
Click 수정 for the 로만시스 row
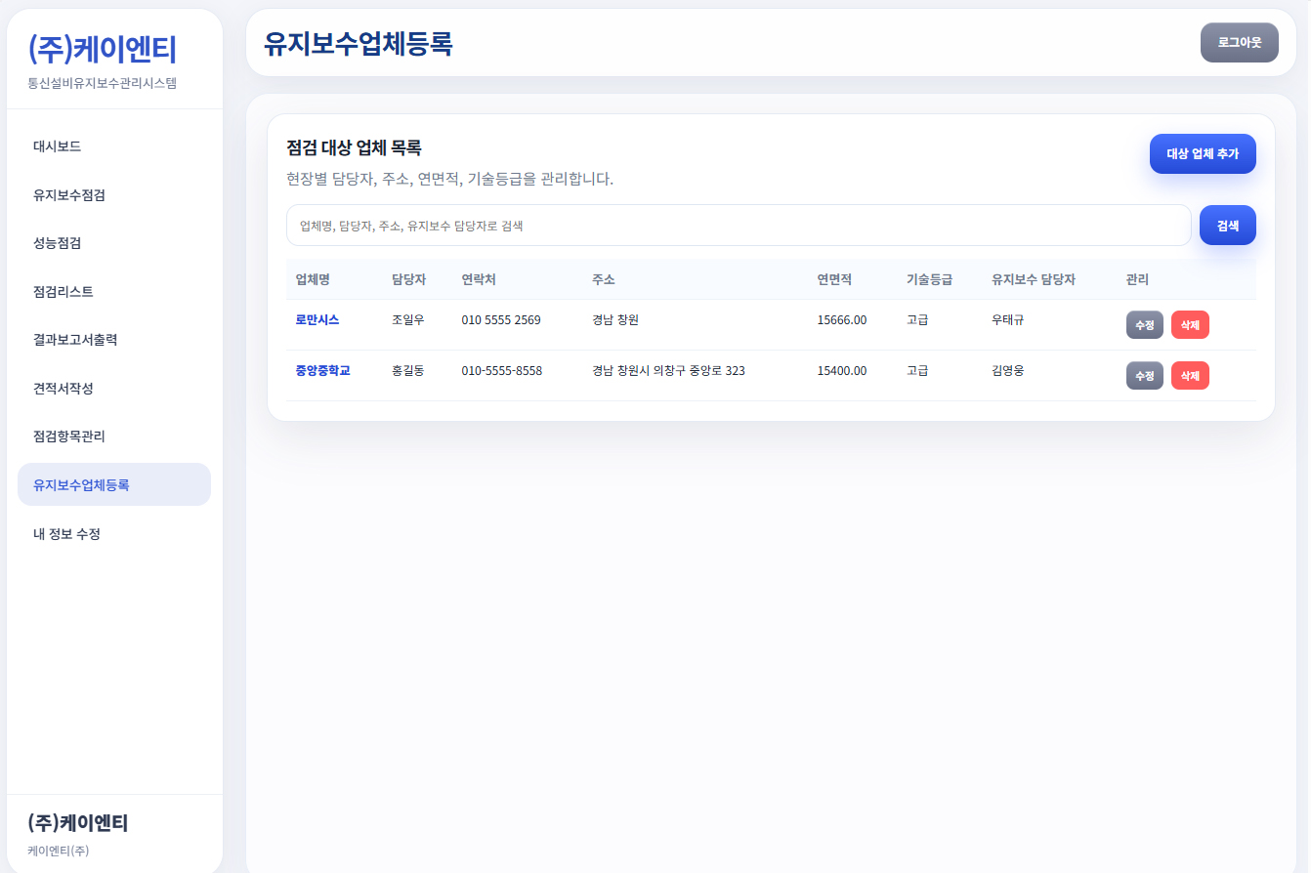tap(1144, 324)
